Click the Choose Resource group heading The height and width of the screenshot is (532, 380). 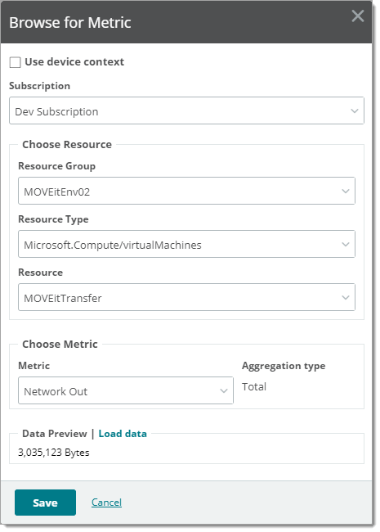click(67, 145)
